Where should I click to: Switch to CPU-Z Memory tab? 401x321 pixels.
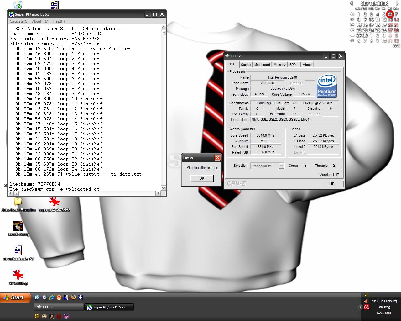click(279, 65)
